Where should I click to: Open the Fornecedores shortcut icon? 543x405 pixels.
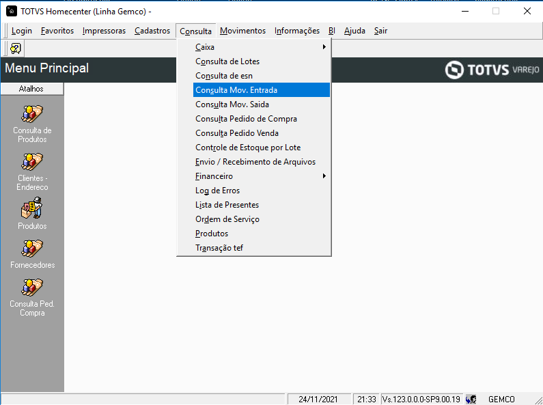coord(32,249)
